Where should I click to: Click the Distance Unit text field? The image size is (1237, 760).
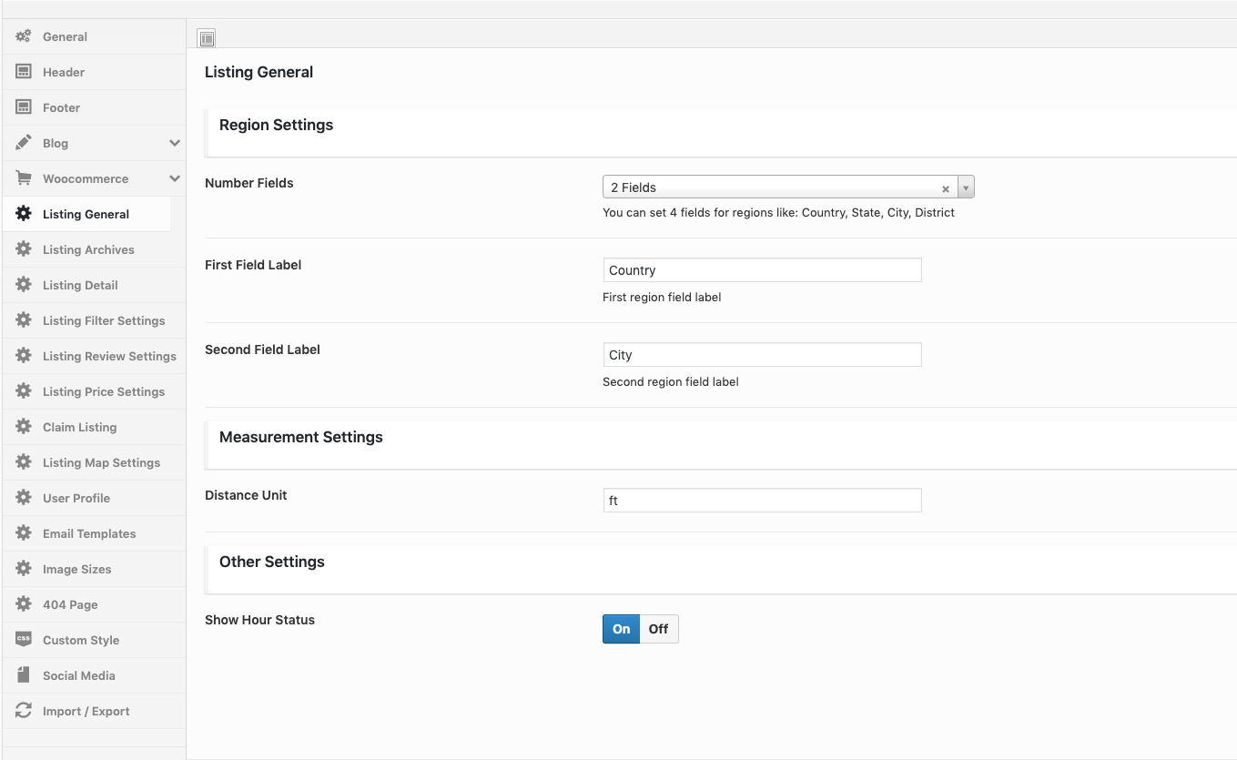pos(762,501)
